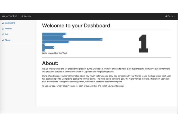Select the chart bar labeled 9
This screenshot has width=178, height=126.
[56, 42]
